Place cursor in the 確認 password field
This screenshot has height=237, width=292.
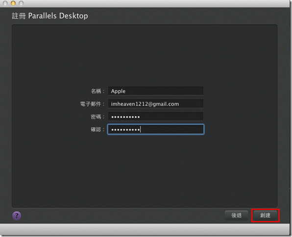[x=156, y=129]
